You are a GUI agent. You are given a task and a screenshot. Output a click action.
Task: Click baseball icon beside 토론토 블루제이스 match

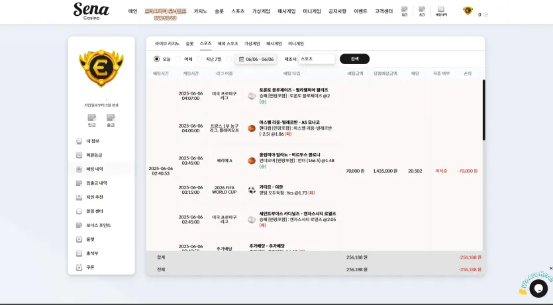[252, 96]
